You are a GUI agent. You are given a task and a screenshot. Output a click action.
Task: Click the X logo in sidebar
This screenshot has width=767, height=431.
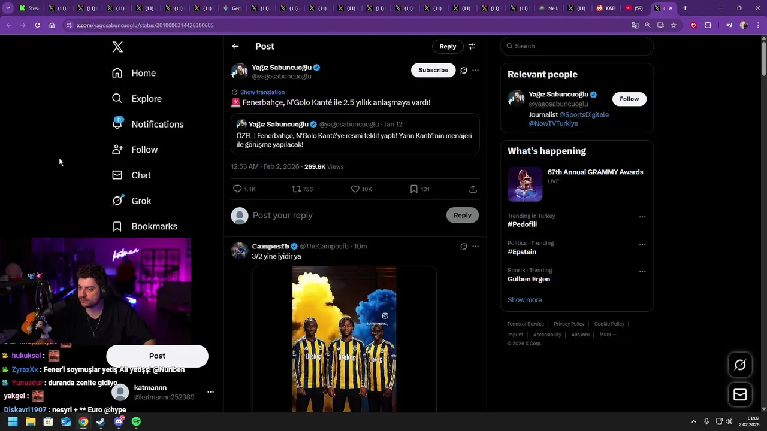pos(117,47)
